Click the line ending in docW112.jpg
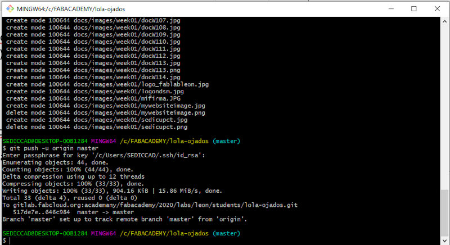Screen dimensions: 450x245 pos(93,56)
